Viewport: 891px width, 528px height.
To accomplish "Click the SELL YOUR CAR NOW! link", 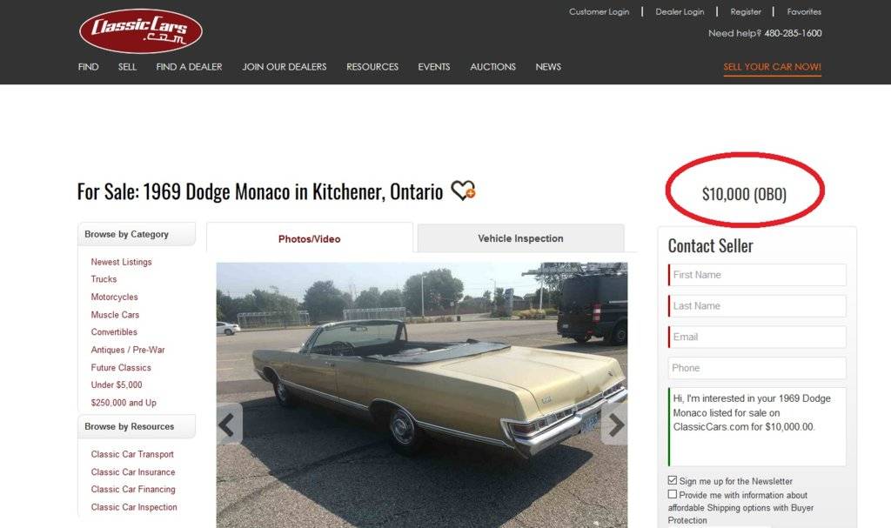I will click(773, 66).
